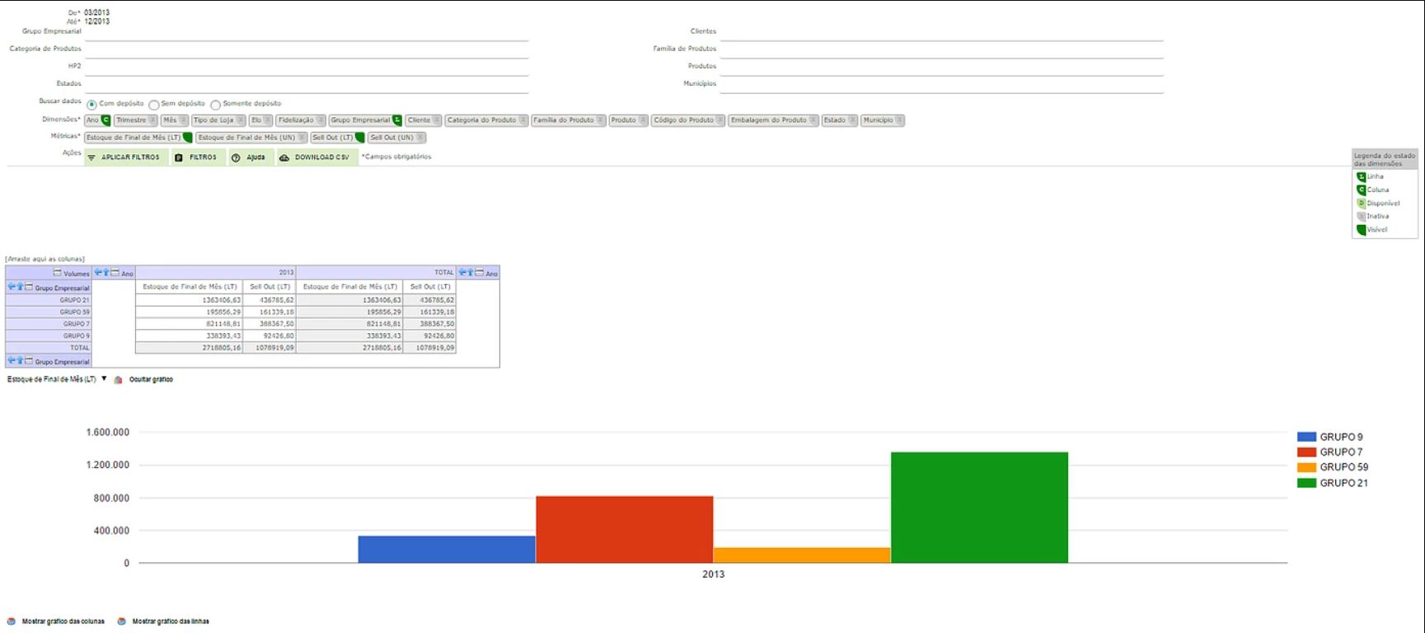1425x633 pixels.
Task: Click the Clientes input field
Action: pyautogui.click(x=941, y=32)
